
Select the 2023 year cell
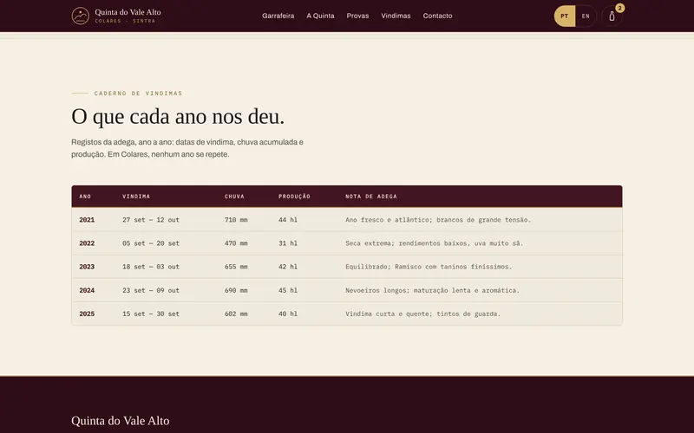(87, 267)
